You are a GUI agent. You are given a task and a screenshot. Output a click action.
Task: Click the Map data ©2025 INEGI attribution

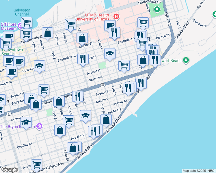[199, 171]
